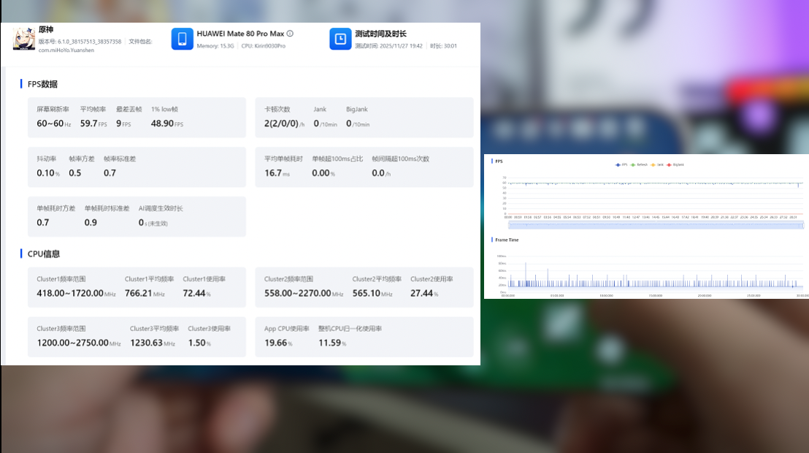The image size is (809, 453).
Task: Click the frame time standard deviation 0.9
Action: (x=91, y=223)
